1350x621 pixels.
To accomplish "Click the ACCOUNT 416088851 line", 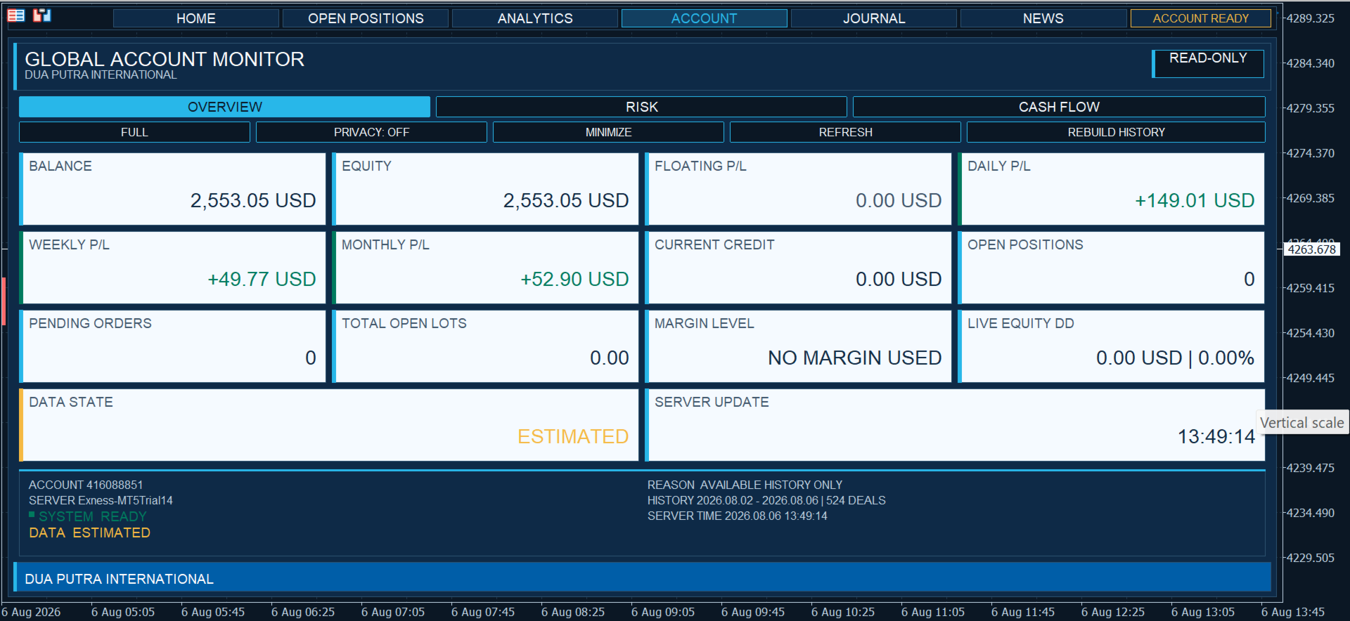I will point(86,485).
